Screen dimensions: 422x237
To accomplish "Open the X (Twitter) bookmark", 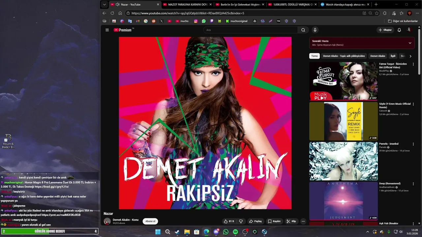I will (x=162, y=21).
